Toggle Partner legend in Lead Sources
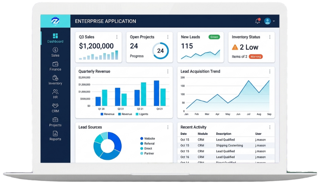Image resolution: width=320 pixels, height=184 pixels. [147, 153]
